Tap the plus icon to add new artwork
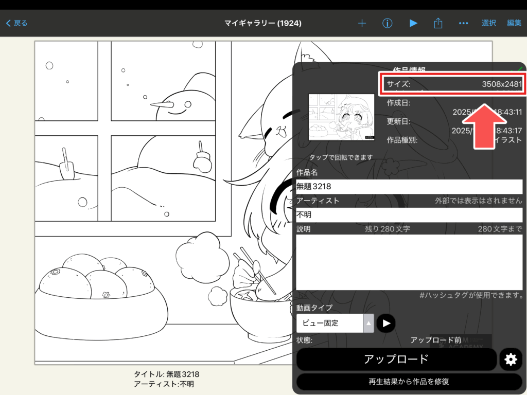 point(362,23)
